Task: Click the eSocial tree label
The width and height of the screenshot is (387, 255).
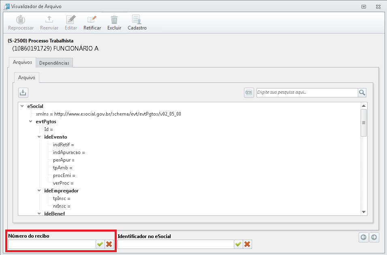Action: (35, 106)
